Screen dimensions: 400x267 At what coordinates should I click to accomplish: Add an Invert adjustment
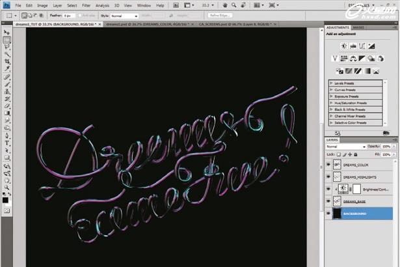[x=340, y=71]
